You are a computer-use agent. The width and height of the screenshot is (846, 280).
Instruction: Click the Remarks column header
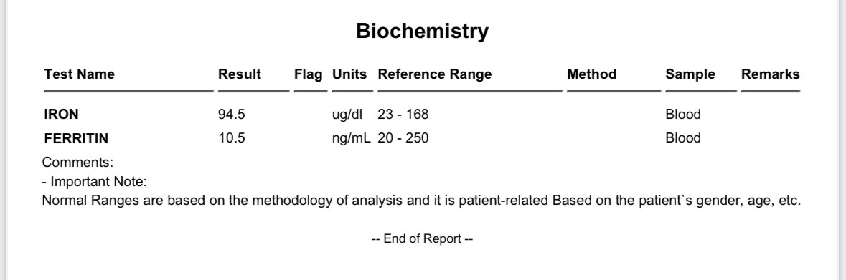tap(771, 74)
